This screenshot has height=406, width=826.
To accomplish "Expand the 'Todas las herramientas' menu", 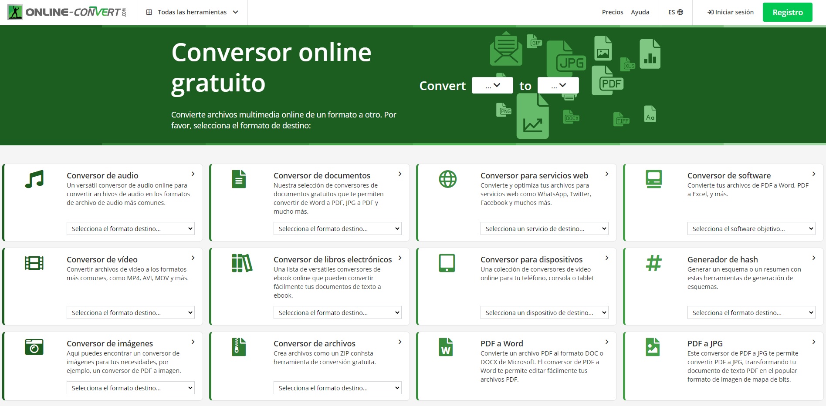I will click(192, 12).
